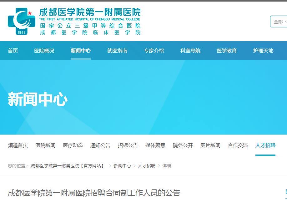Screen dimensions: 287x200
Task: Open the 全部 search category dropdown
Action: coord(279,22)
